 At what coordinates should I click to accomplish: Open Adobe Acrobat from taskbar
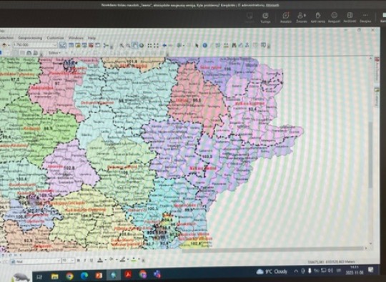(128, 274)
